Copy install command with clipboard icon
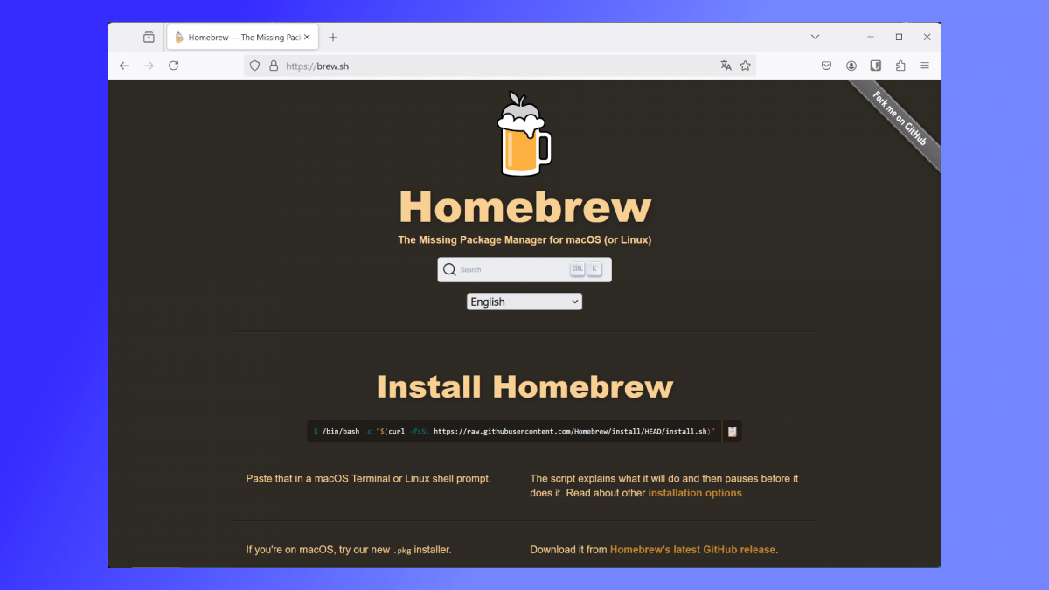This screenshot has width=1049, height=590. pyautogui.click(x=733, y=431)
